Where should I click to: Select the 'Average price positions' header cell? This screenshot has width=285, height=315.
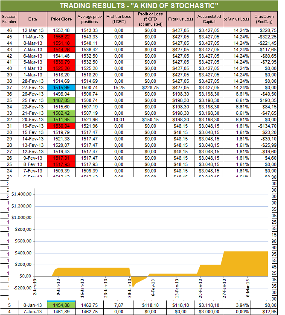pos(89,19)
